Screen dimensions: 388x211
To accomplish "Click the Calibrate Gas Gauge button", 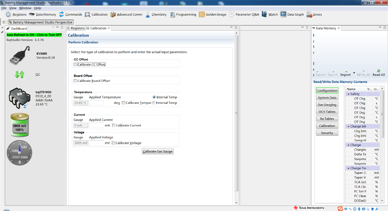I will 157,151.
